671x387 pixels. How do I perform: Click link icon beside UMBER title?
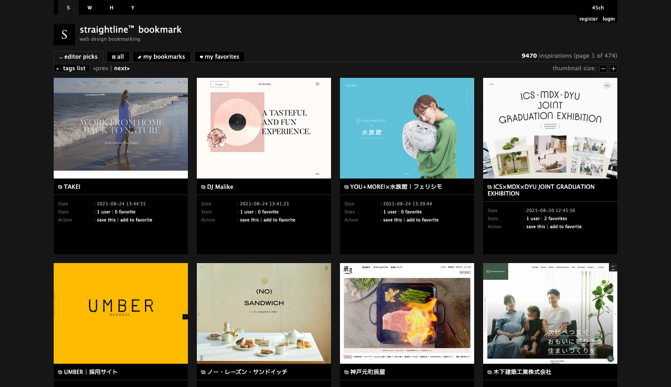[60, 372]
